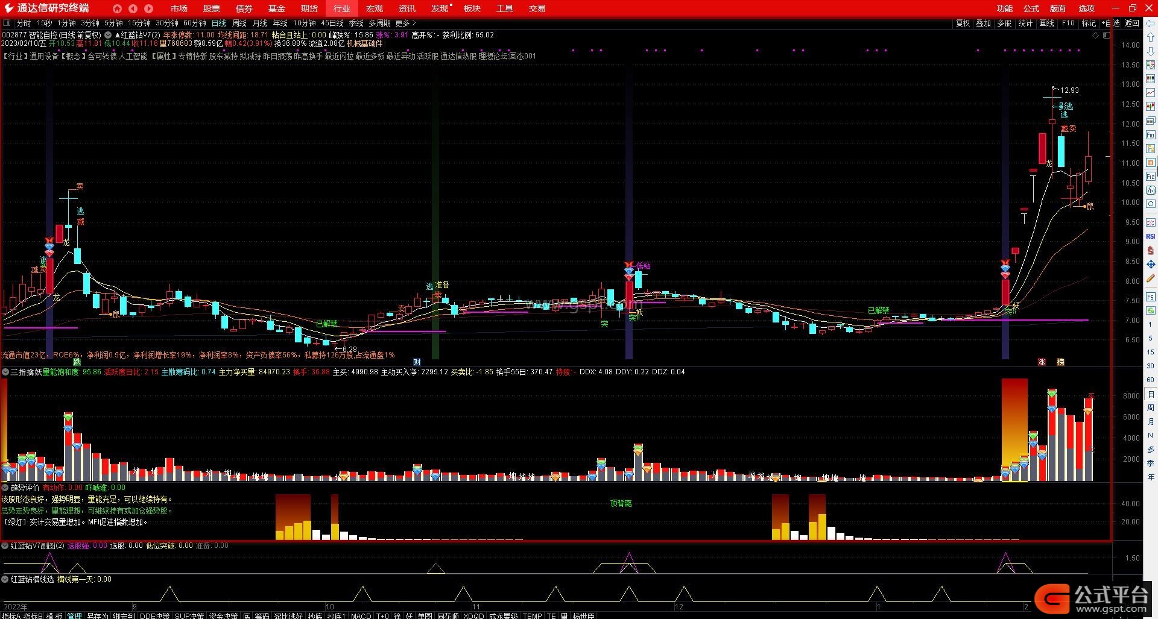
Task: Click the wavy indicator lines sidebar icon
Action: click(1151, 222)
